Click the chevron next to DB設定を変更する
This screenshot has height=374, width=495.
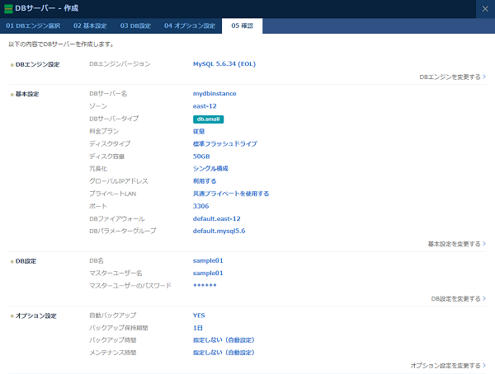[484, 298]
